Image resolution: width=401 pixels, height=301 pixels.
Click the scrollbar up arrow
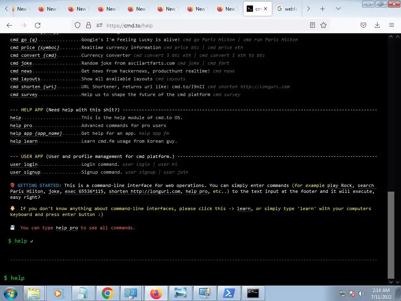point(391,36)
